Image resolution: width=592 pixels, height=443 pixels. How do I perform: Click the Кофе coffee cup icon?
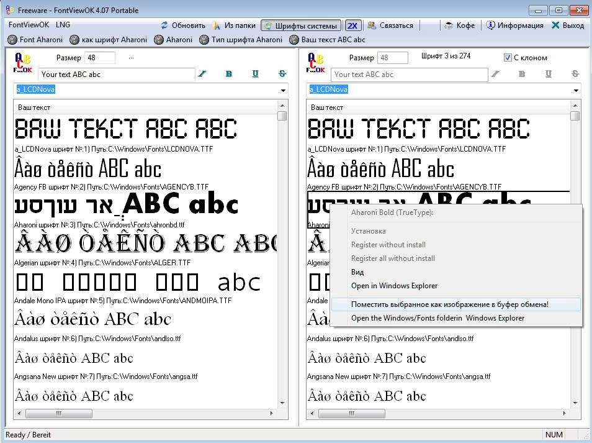pos(449,25)
